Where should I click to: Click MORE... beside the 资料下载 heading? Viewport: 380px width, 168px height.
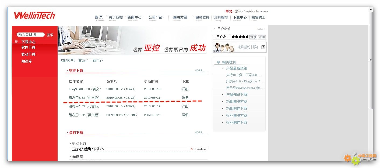coord(199,133)
